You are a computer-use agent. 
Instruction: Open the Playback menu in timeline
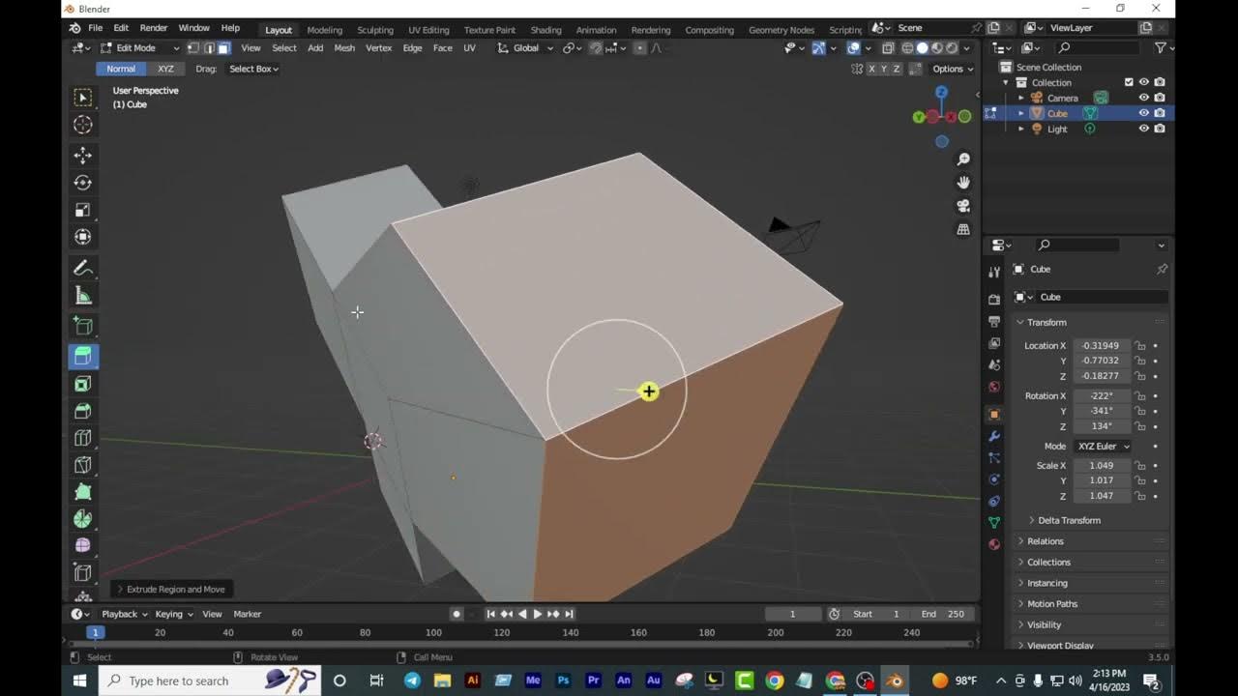125,614
